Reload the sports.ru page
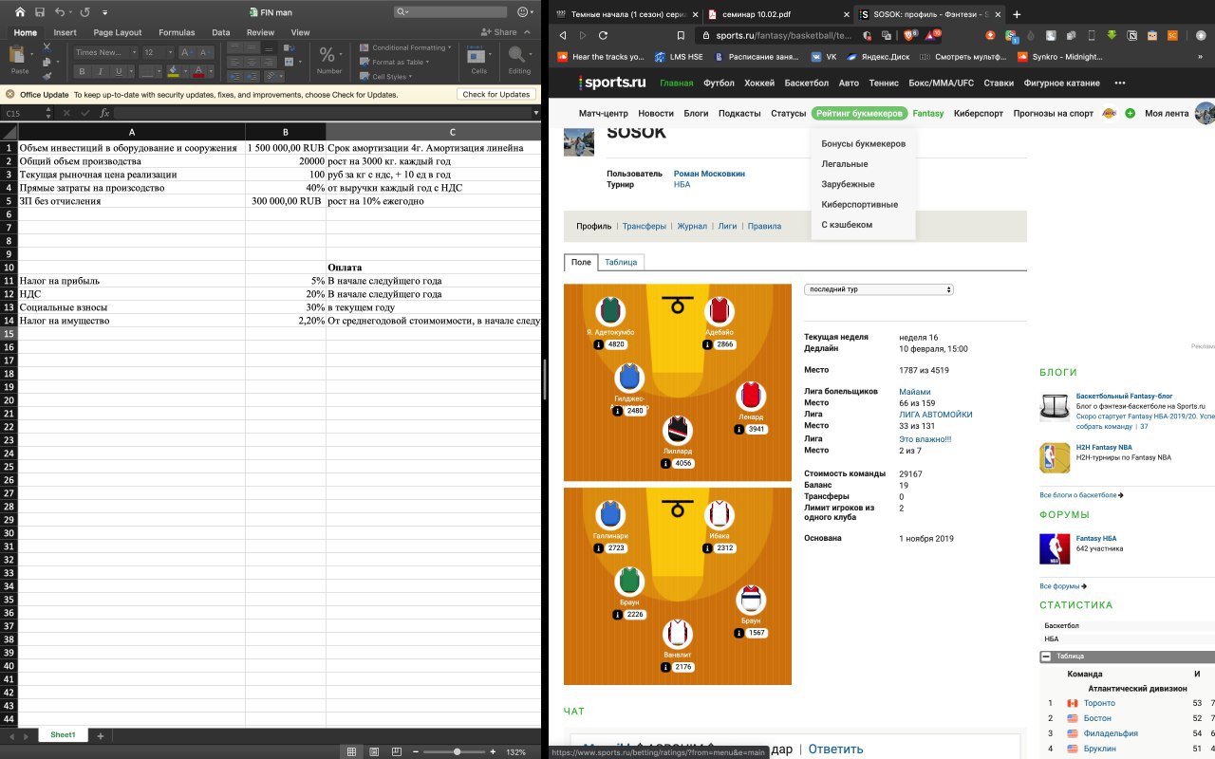Image resolution: width=1215 pixels, height=759 pixels. [603, 35]
